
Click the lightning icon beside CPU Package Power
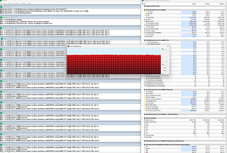[x=144, y=101]
